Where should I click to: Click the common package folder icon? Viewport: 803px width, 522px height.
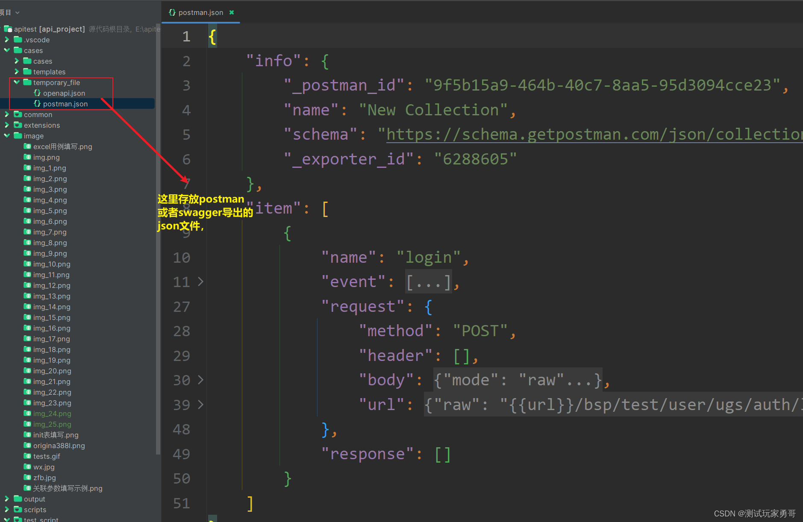click(x=18, y=114)
